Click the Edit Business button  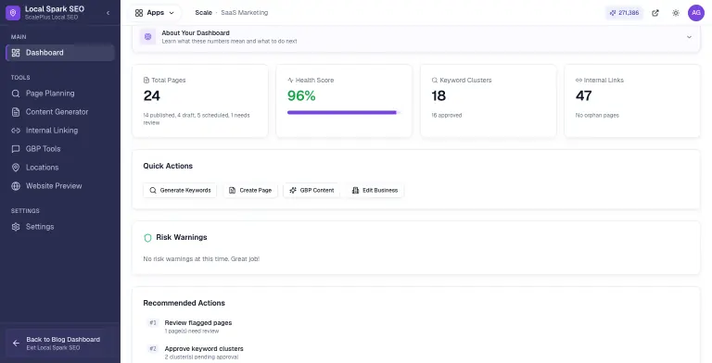tap(375, 191)
